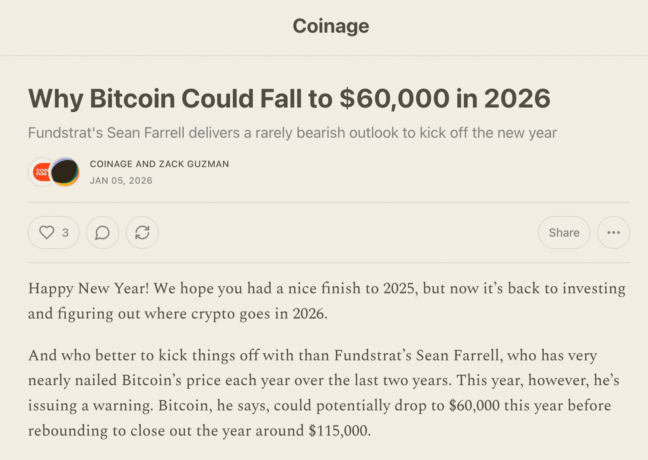
Task: Click the JAN 05, 2026 publish date
Action: tap(121, 181)
